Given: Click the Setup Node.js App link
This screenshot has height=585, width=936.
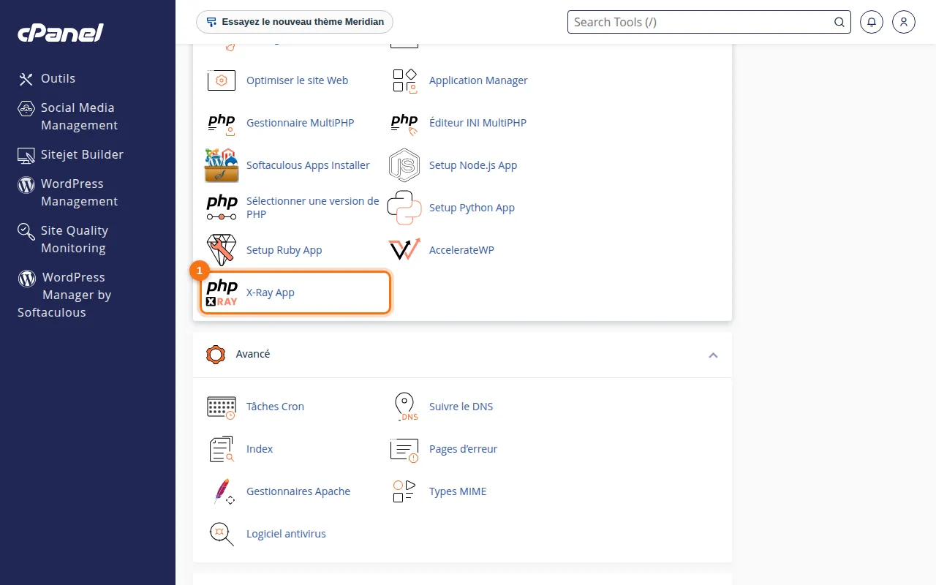Looking at the screenshot, I should pyautogui.click(x=473, y=165).
